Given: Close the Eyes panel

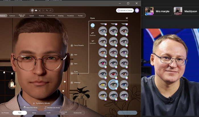Looking at the screenshot, I should click(127, 18).
